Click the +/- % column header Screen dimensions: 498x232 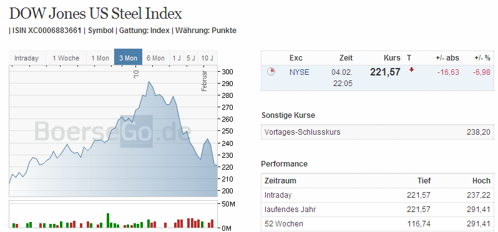click(x=482, y=58)
